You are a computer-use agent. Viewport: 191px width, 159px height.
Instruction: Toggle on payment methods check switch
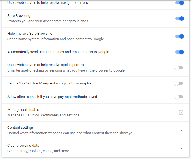click(x=179, y=97)
